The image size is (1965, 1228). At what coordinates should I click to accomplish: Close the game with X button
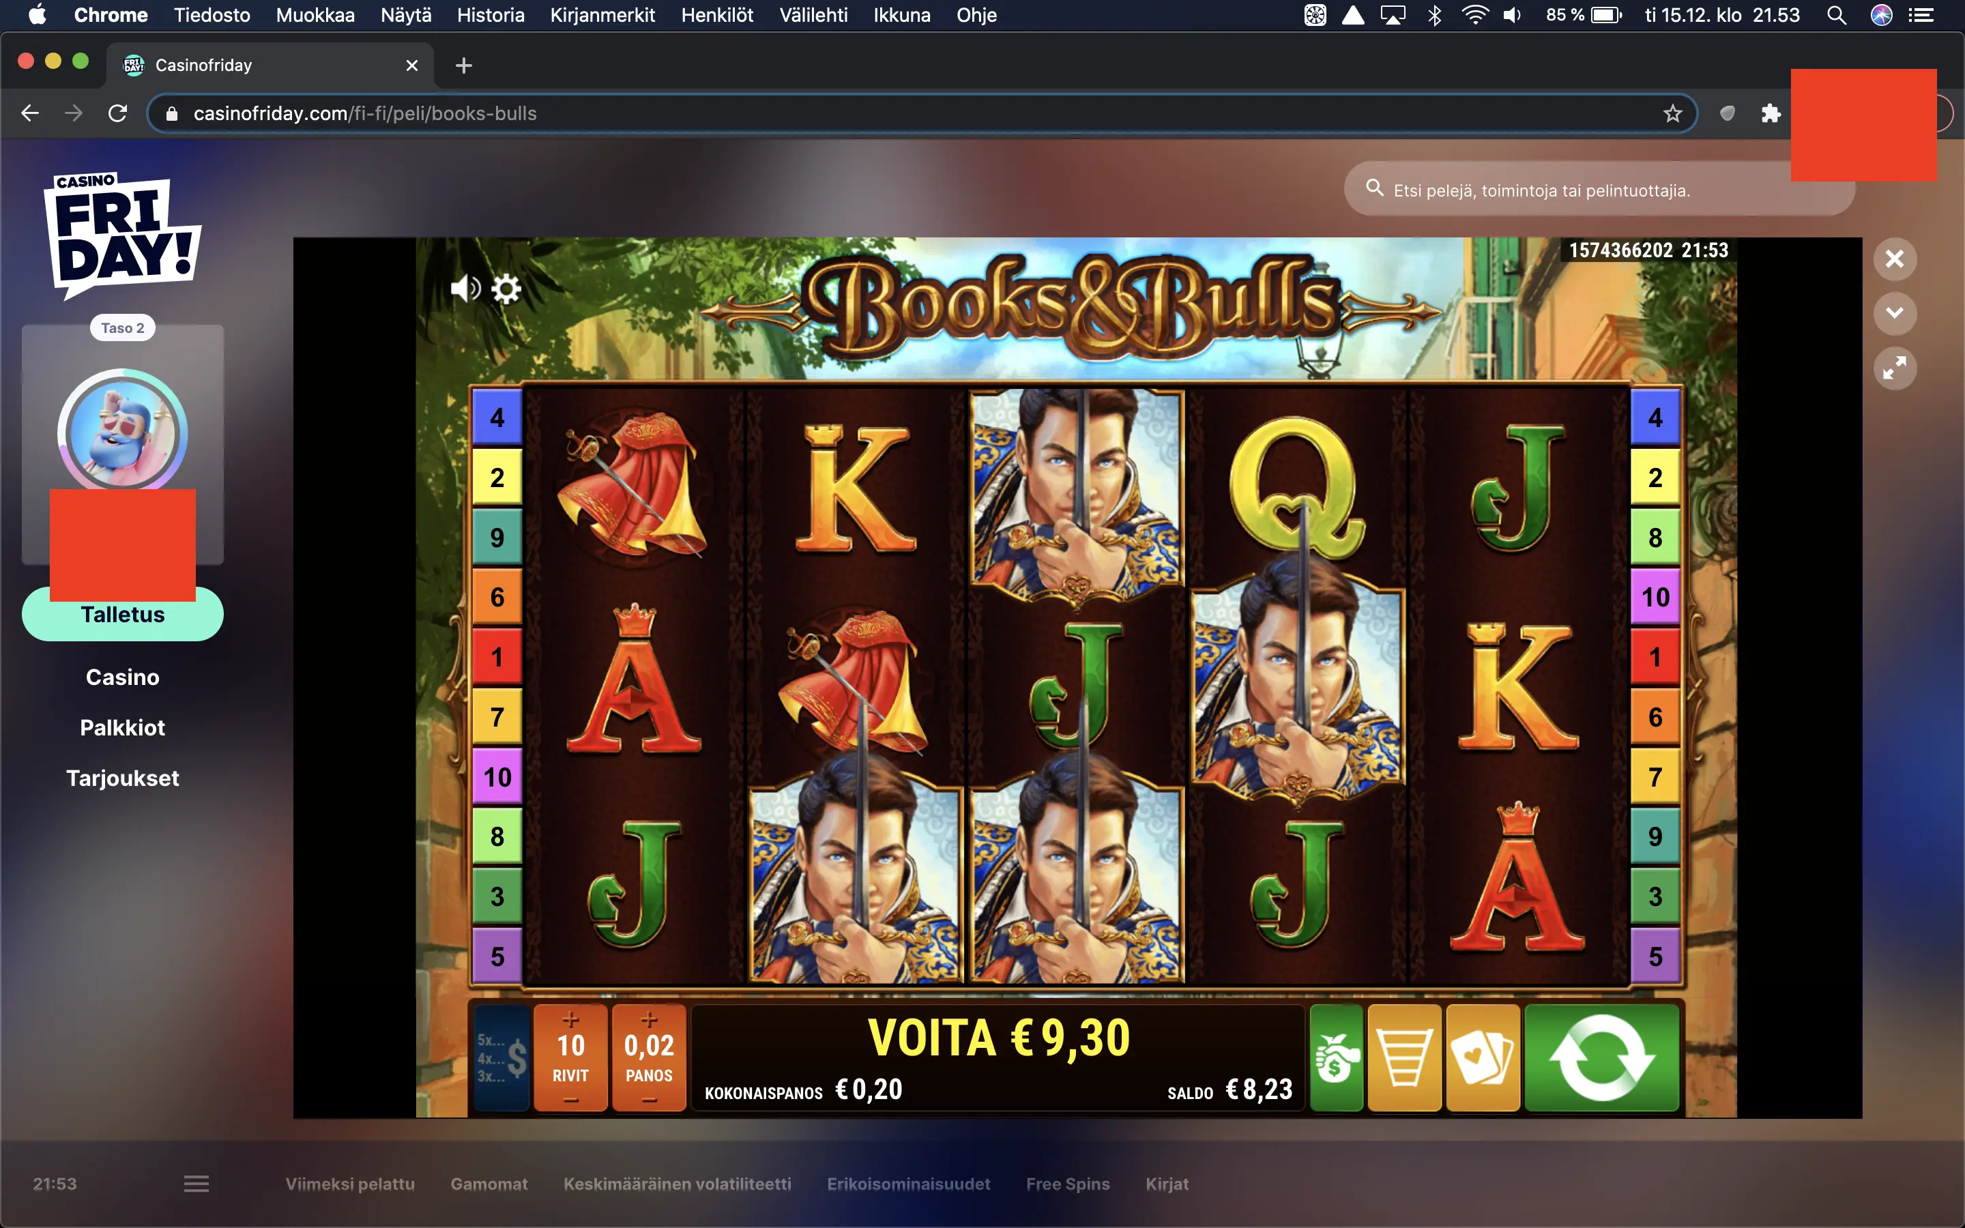point(1894,259)
